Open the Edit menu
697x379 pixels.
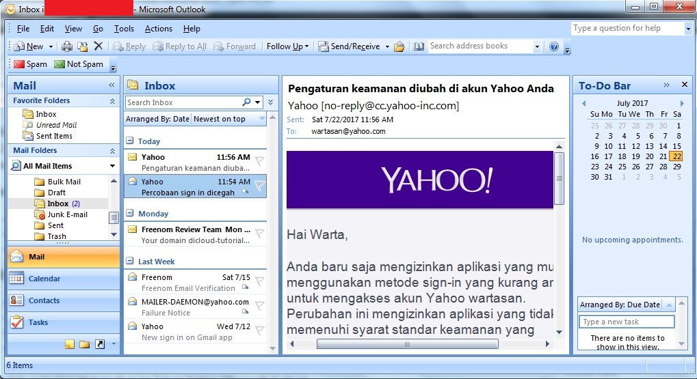[x=47, y=29]
